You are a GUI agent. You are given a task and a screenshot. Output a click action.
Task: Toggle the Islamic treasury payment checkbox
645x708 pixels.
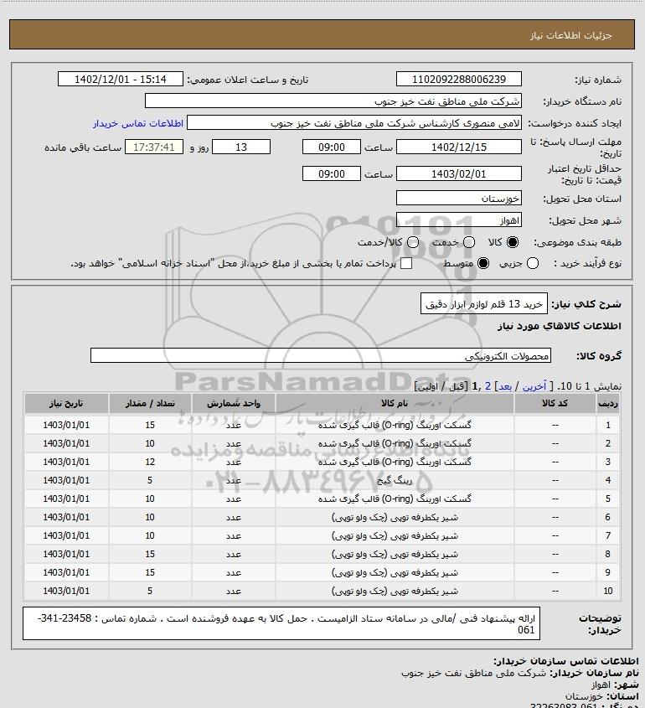406,263
